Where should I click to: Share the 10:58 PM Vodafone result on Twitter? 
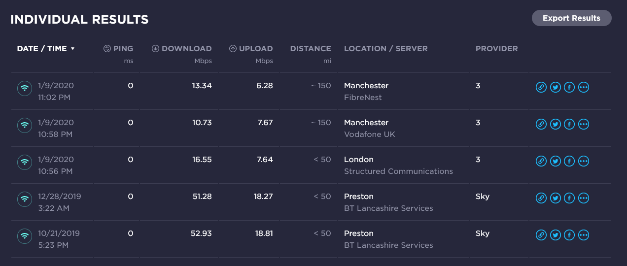(556, 125)
